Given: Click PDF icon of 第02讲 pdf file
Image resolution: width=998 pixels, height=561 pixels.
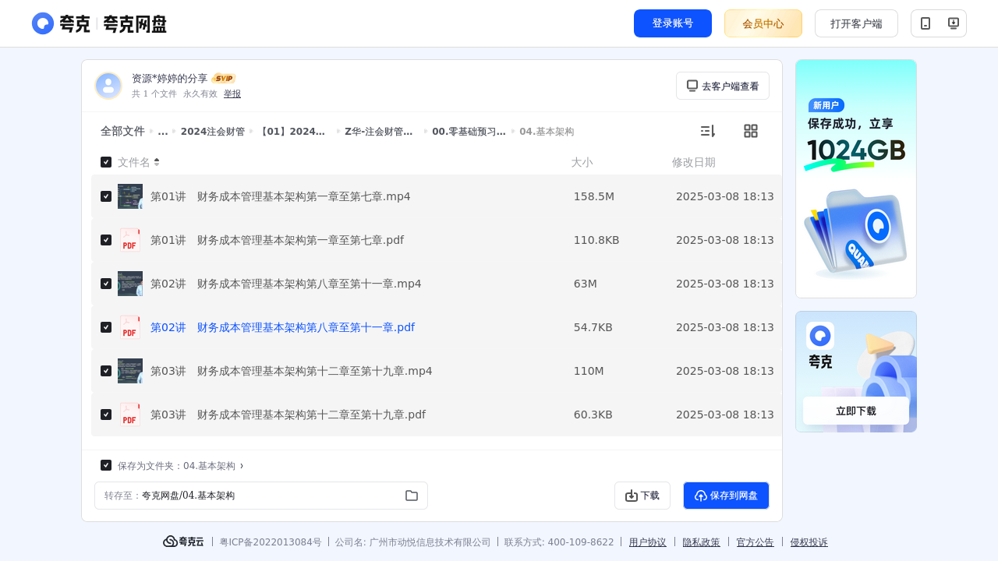Looking at the screenshot, I should click(130, 327).
